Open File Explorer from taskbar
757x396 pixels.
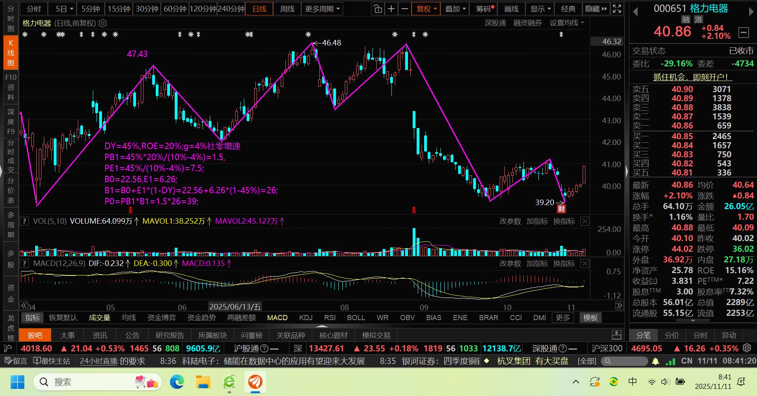[203, 382]
